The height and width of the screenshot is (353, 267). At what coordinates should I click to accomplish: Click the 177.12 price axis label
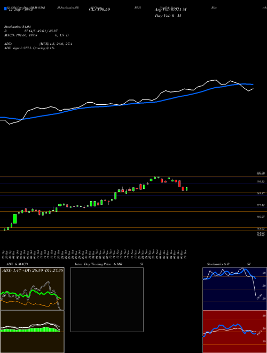tap(261, 205)
